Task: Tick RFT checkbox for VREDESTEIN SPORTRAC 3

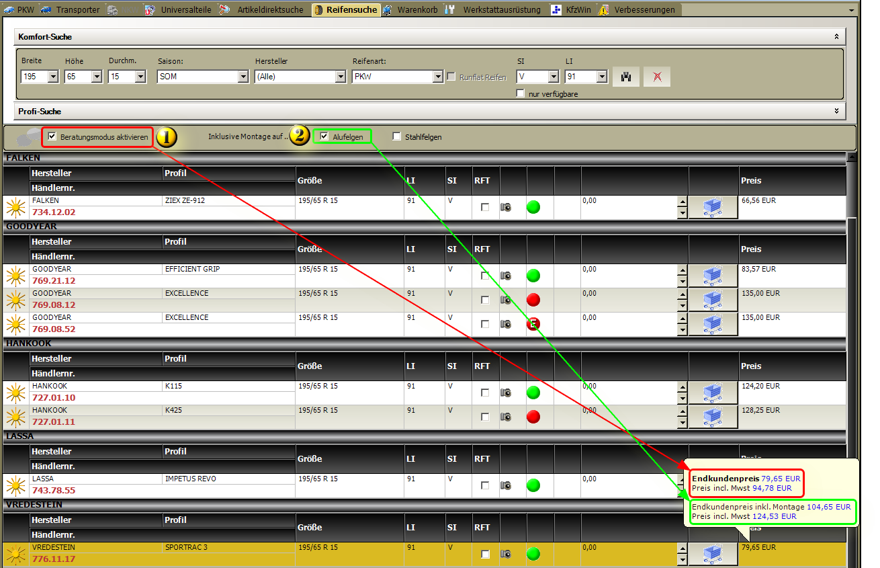Action: pyautogui.click(x=485, y=554)
